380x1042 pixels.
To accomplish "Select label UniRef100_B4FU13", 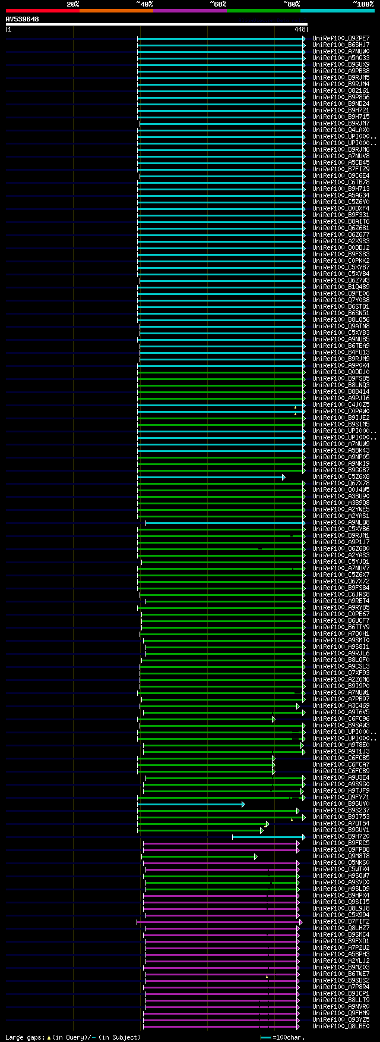I will pos(341,352).
